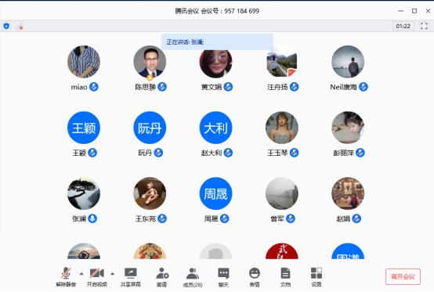This screenshot has width=434, height=292.
Task: Click the red 离开会议 leave meeting button
Action: [403, 276]
